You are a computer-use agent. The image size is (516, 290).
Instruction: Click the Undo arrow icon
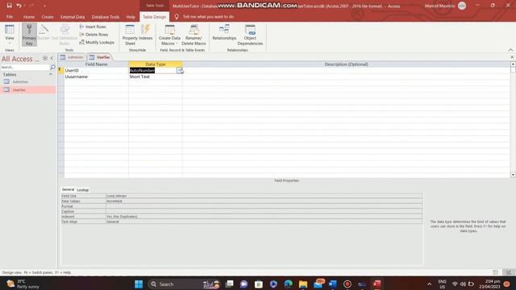click(19, 6)
